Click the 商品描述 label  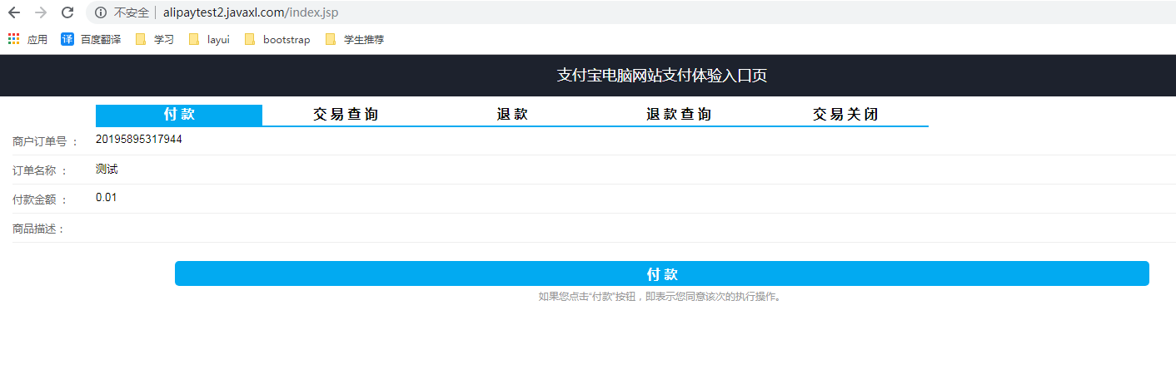pyautogui.click(x=38, y=229)
